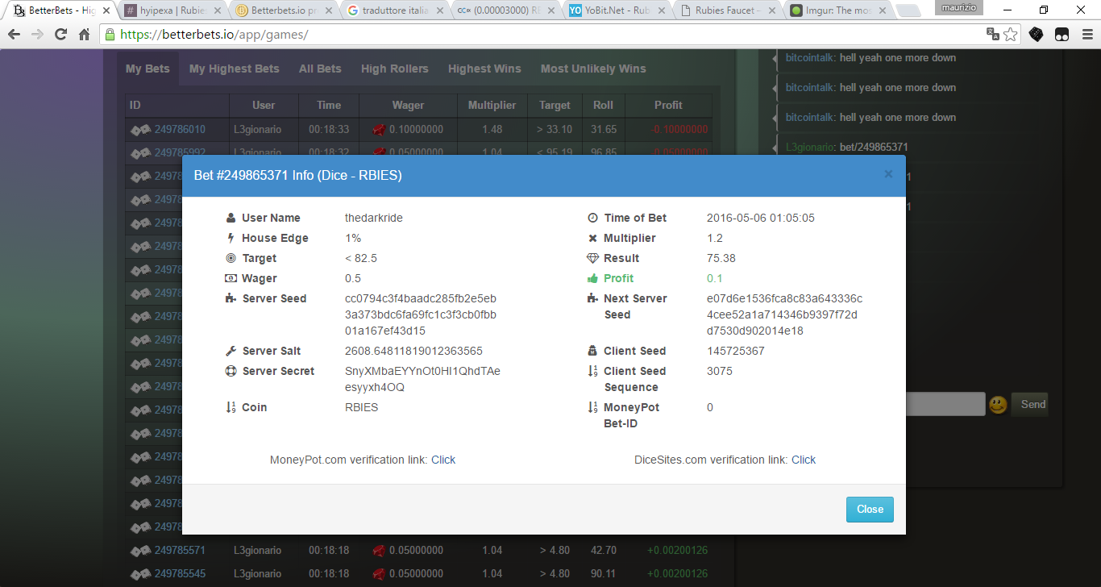The height and width of the screenshot is (587, 1101).
Task: Select the My Bets tab
Action: click(147, 69)
